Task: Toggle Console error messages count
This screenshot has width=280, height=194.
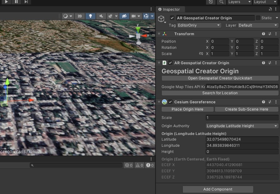Action: coord(150,165)
